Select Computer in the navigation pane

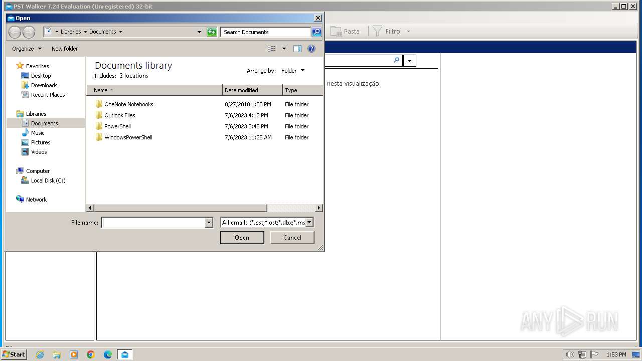pyautogui.click(x=38, y=171)
